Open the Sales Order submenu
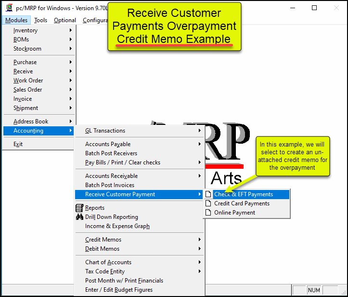This screenshot has height=297, width=348. [x=27, y=90]
